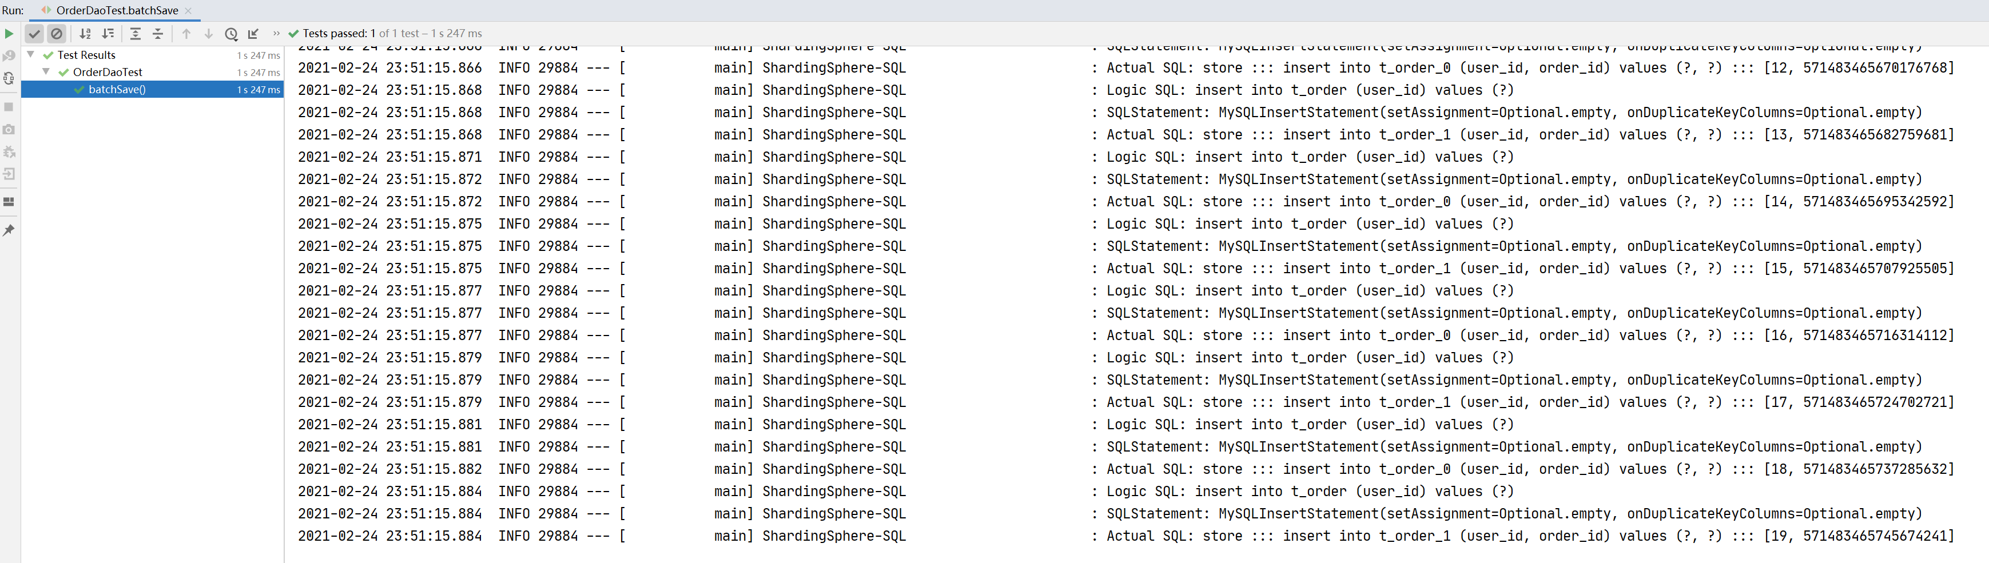Click the Dump Threads camera icon
The image size is (1989, 563).
[9, 130]
